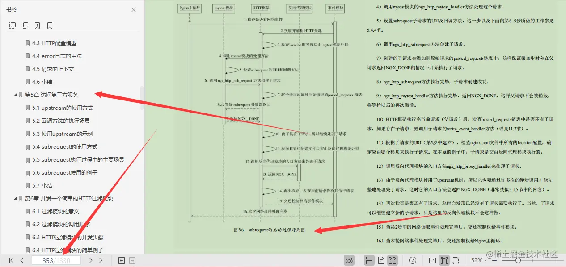
Task: Expand all bookmarks using the plus-box icon
Action: click(13, 25)
